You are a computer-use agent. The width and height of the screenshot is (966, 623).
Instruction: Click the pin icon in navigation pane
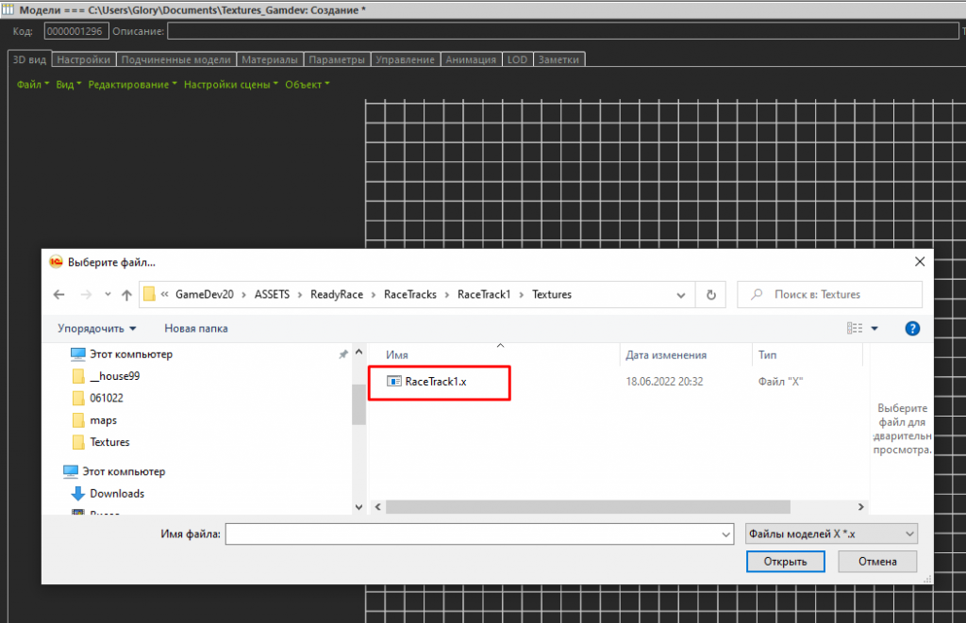point(343,354)
